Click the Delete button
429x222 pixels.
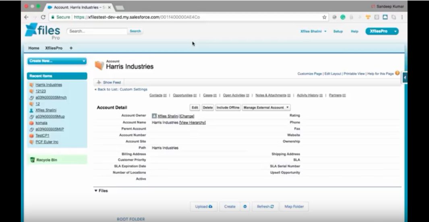tap(208, 108)
